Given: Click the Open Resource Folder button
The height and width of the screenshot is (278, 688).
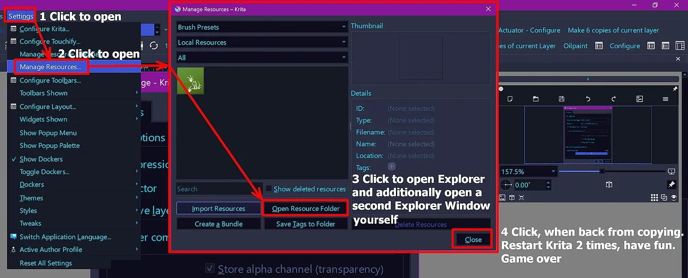Looking at the screenshot, I should tap(306, 208).
